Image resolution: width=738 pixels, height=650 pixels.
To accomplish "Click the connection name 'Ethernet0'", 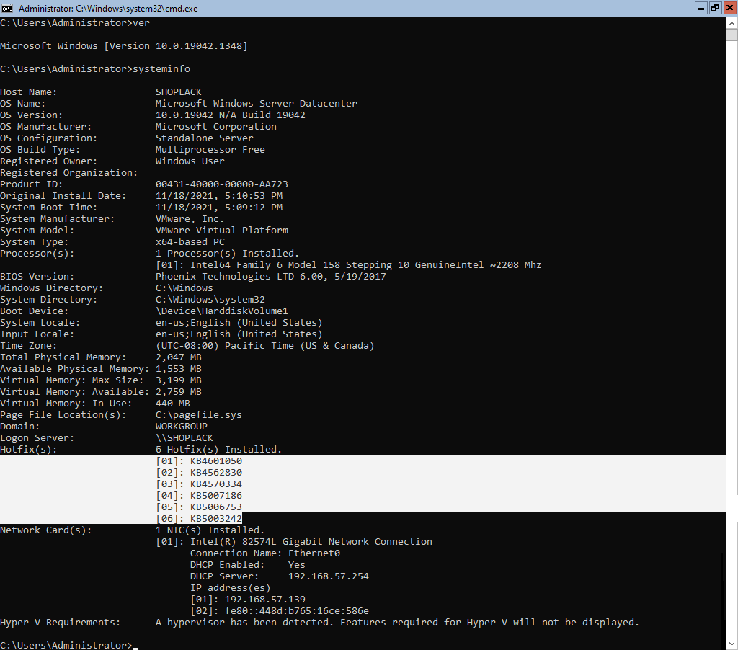I will point(314,553).
